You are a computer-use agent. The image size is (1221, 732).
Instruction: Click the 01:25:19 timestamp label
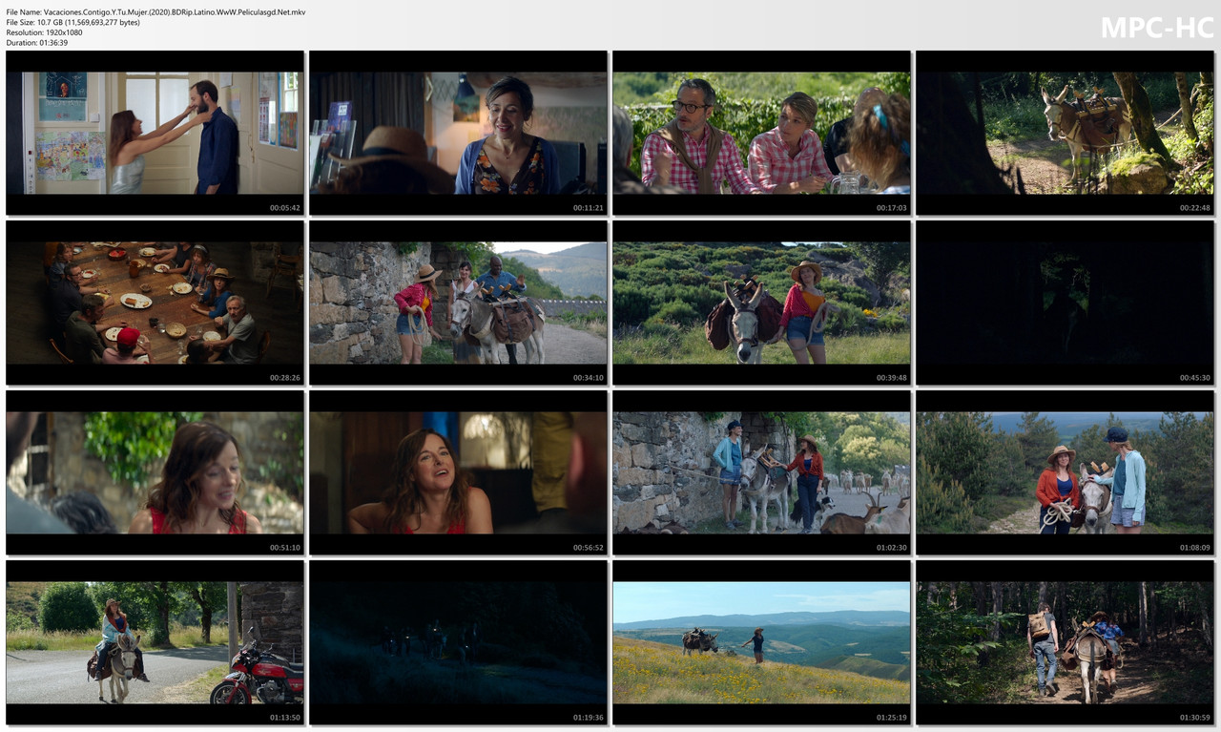pyautogui.click(x=891, y=717)
